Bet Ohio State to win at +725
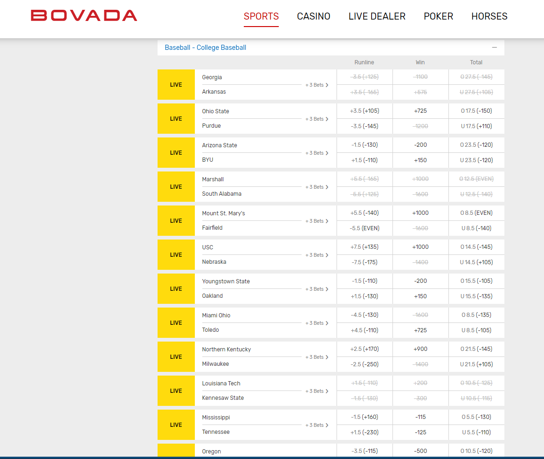 click(x=420, y=111)
